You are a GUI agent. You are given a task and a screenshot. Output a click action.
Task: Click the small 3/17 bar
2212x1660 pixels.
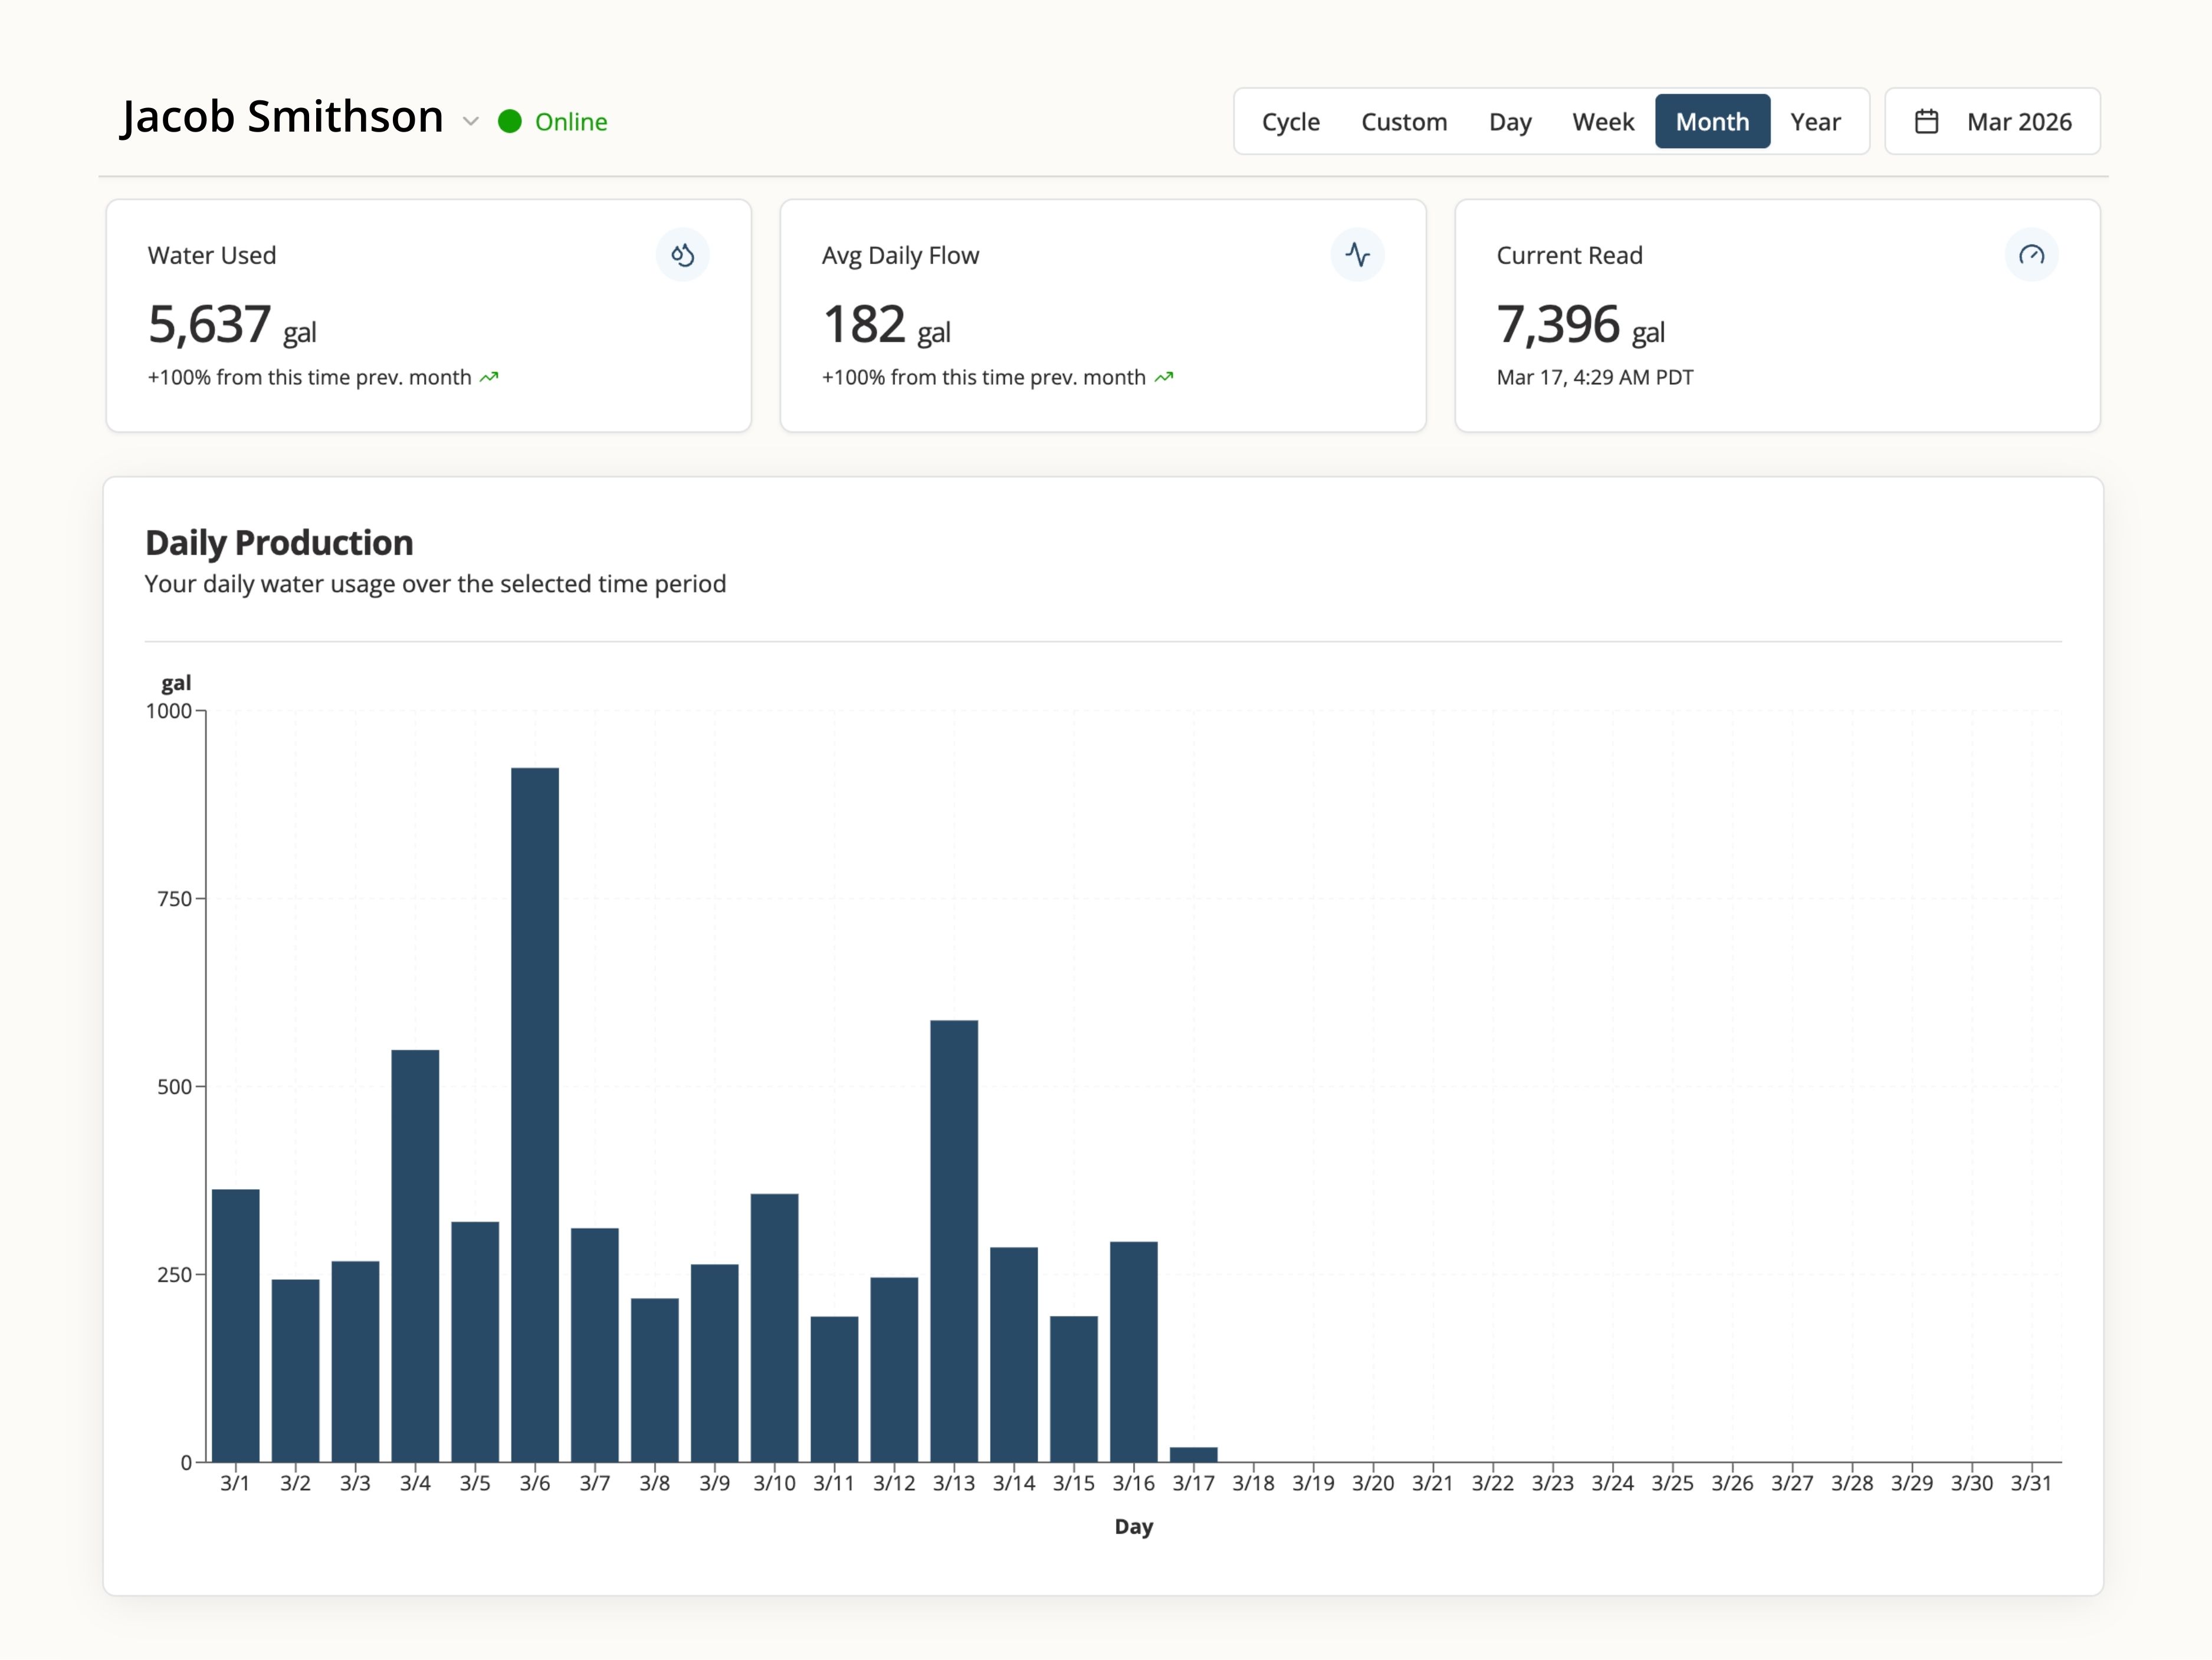coord(1193,1454)
